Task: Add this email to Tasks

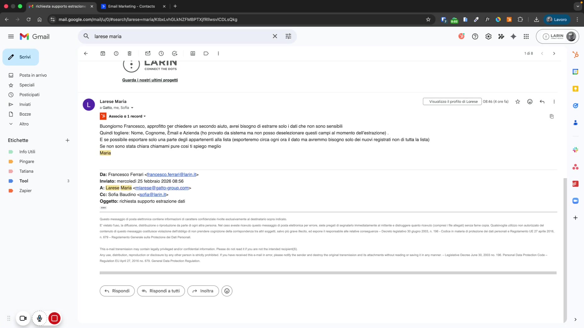Action: pyautogui.click(x=175, y=53)
